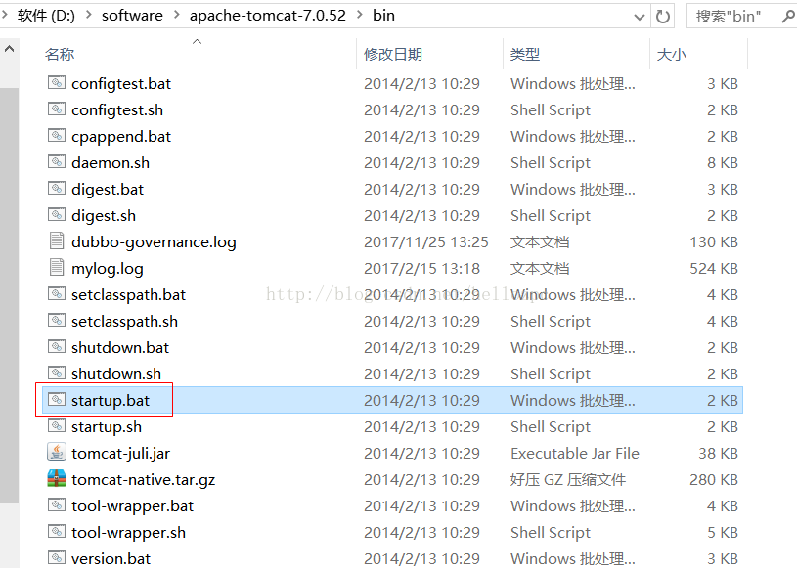The width and height of the screenshot is (797, 568).
Task: Select the configtest.bat file name
Action: coord(121,83)
